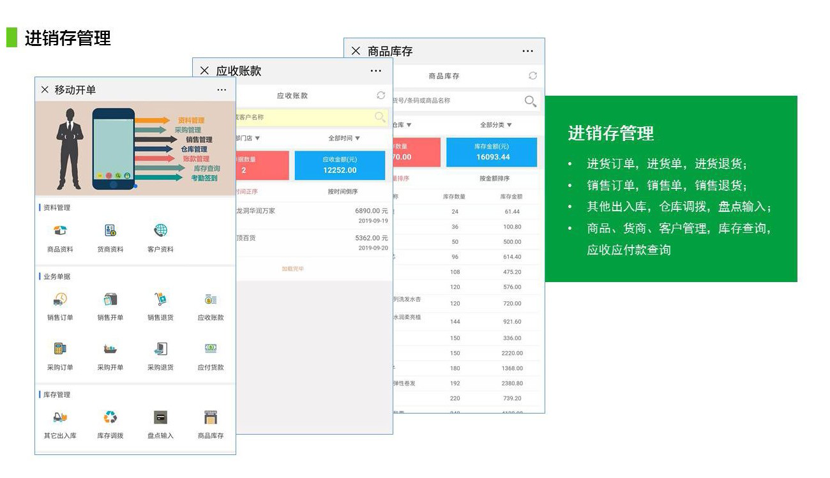Open 货商资料 icon
The image size is (830, 478).
[110, 230]
